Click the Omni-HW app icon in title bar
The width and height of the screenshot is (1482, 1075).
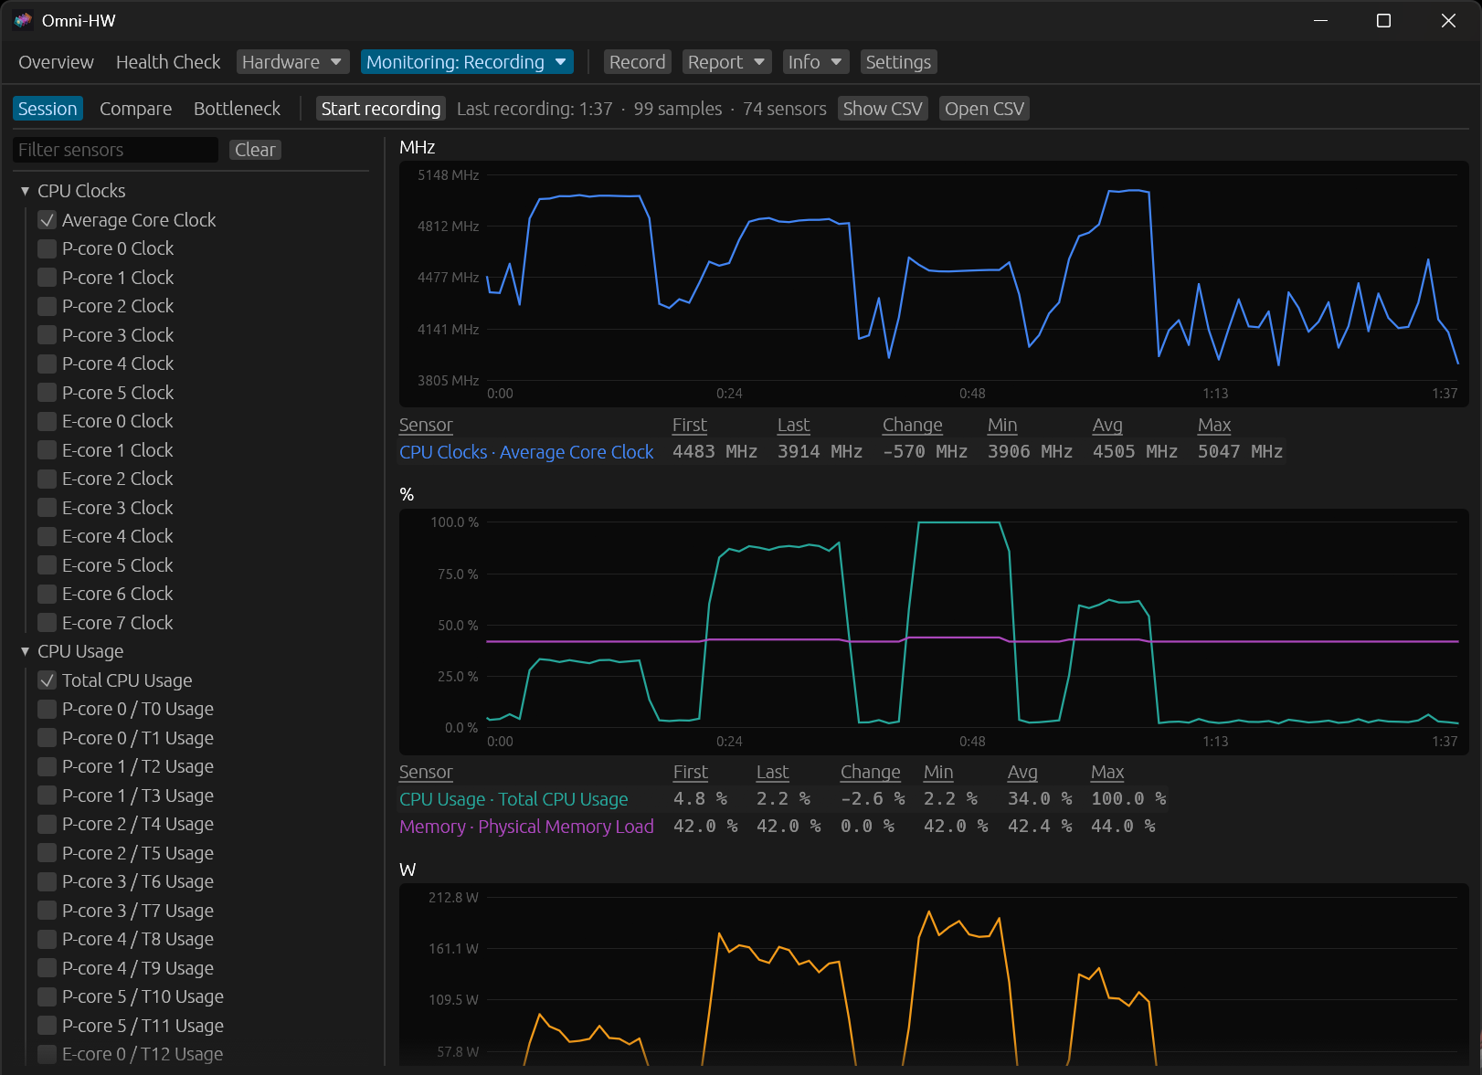point(23,20)
